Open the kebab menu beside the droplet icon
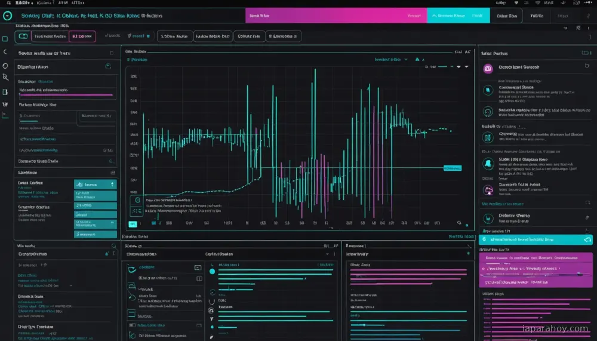 pyautogui.click(x=113, y=254)
